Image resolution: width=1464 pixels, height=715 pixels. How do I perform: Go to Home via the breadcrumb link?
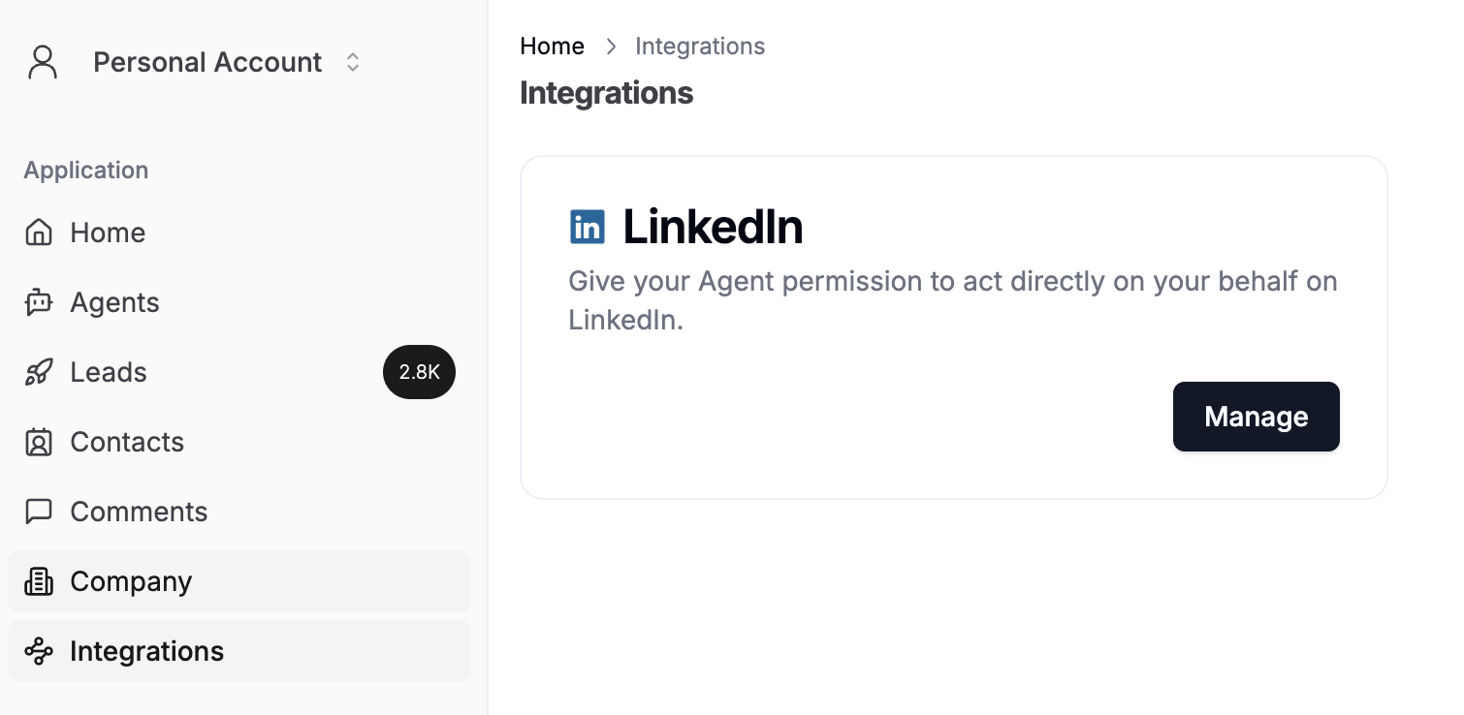click(552, 47)
